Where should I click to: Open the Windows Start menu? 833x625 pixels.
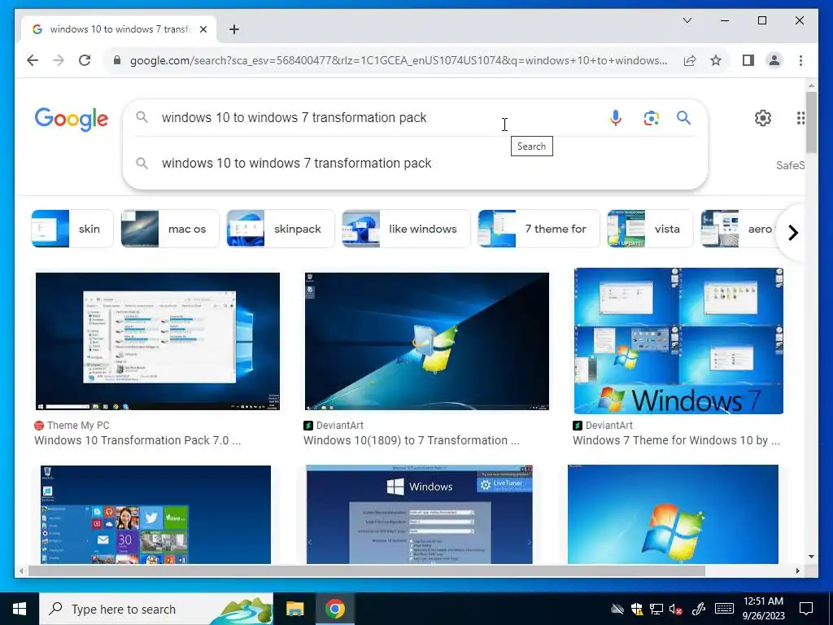coord(20,609)
